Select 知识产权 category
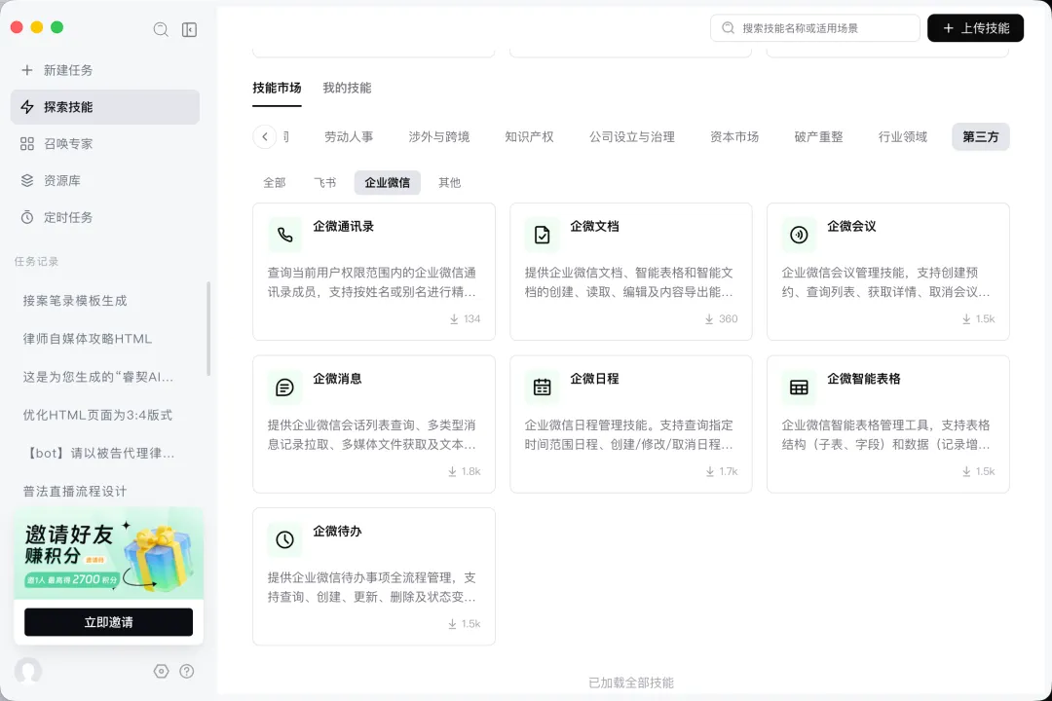This screenshot has height=701, width=1052. coord(529,137)
